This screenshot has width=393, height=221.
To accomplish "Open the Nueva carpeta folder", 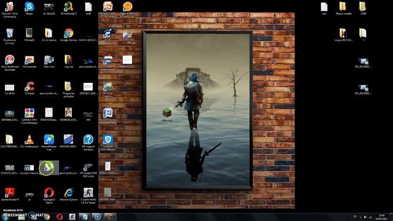I will (343, 8).
